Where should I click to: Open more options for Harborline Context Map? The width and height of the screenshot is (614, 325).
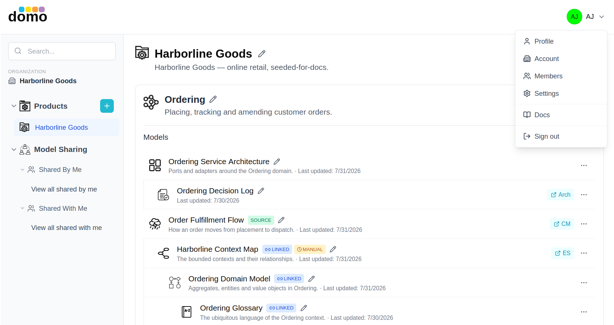(584, 253)
